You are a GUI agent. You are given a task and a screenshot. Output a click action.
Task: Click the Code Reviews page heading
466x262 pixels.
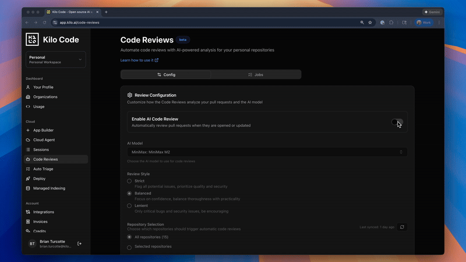[x=147, y=40]
